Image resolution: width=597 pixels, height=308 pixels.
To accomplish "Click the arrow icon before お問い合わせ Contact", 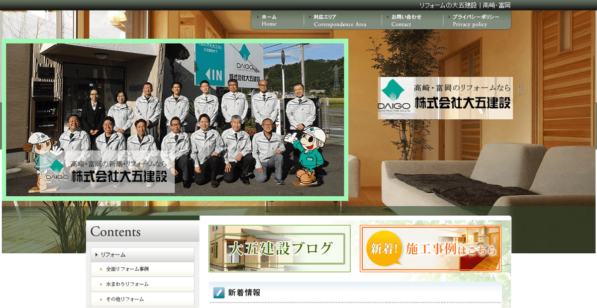I will pyautogui.click(x=387, y=16).
